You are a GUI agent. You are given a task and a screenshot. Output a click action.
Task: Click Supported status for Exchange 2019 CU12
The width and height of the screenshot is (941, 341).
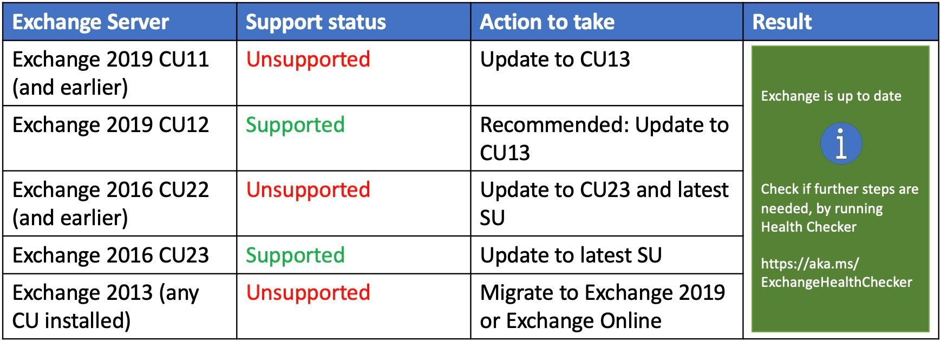coord(295,125)
